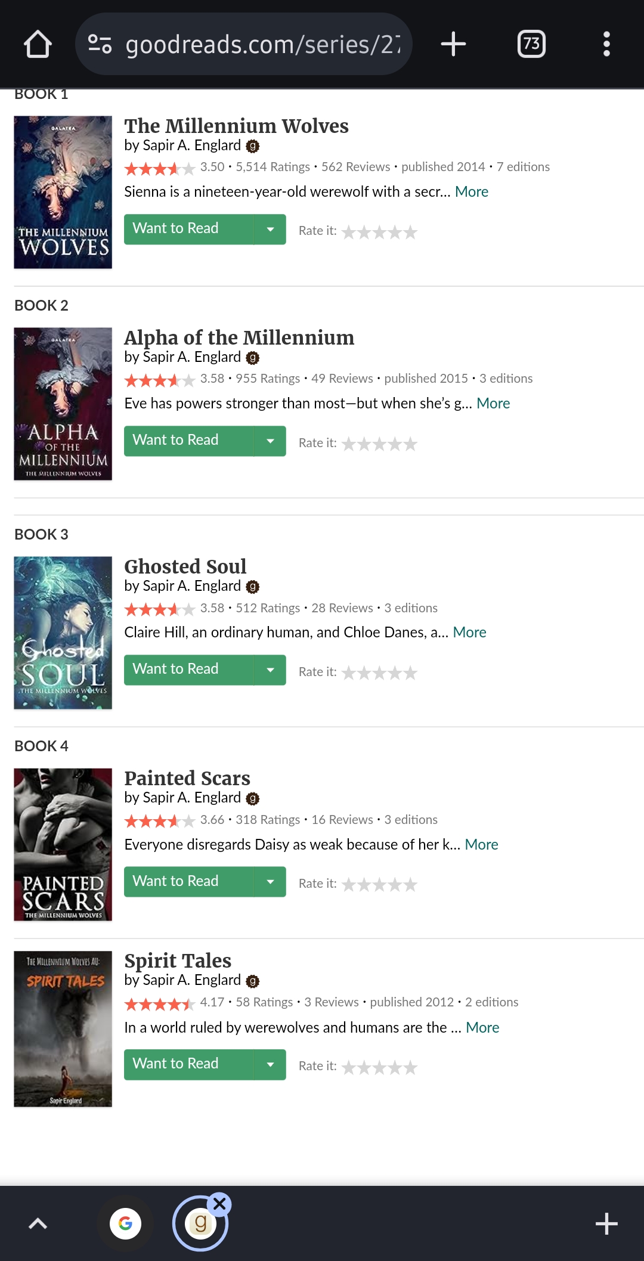Tap the site settings icon in address bar
The width and height of the screenshot is (644, 1261).
tap(100, 44)
